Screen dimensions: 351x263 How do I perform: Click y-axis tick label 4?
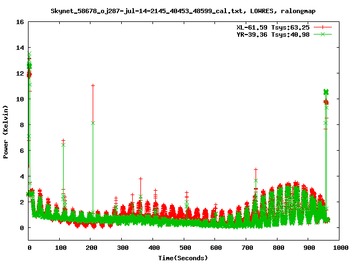pyautogui.click(x=22, y=176)
